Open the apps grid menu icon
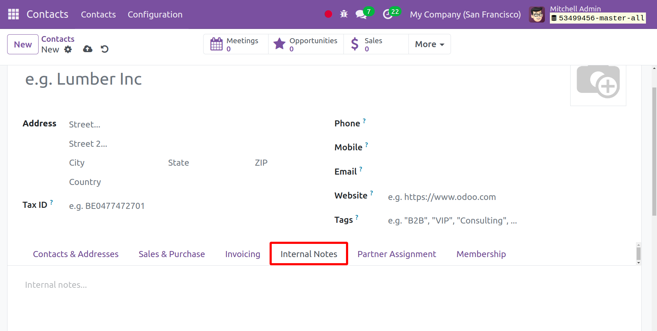This screenshot has height=331, width=657. 13,14
